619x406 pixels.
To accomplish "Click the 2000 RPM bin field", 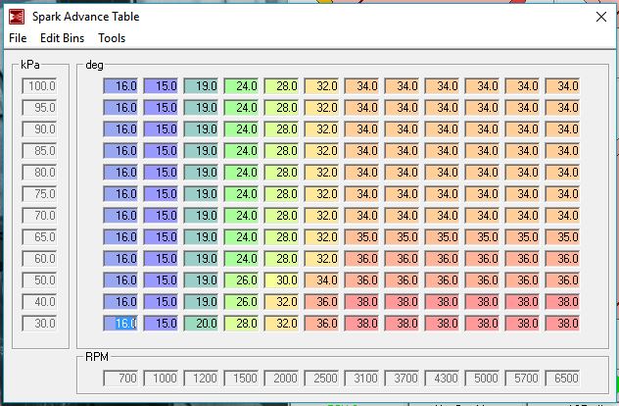I will (281, 378).
